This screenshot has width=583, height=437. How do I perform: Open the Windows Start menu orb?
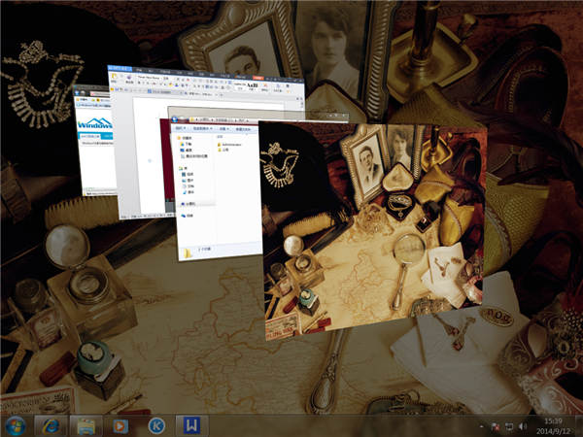16,425
